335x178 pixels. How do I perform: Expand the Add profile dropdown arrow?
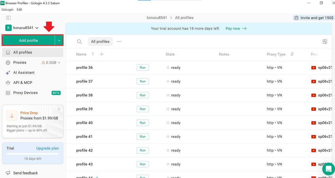[x=59, y=40]
